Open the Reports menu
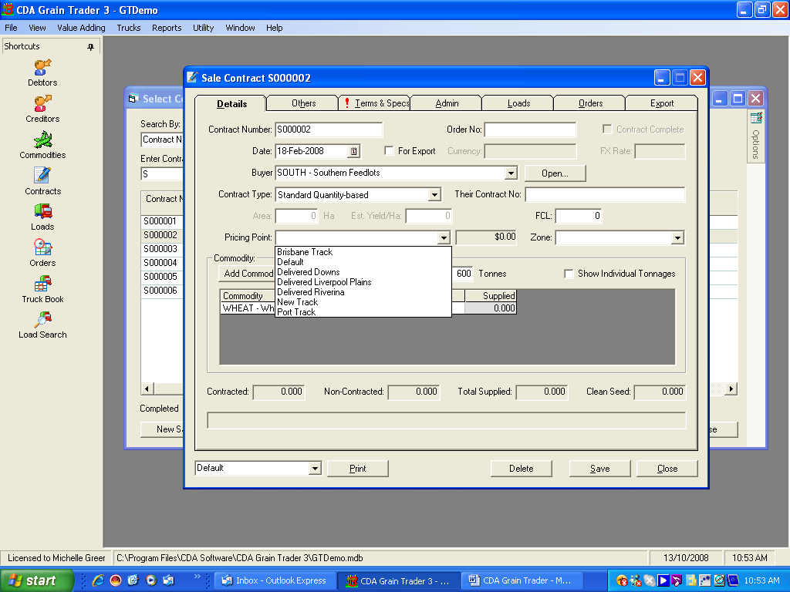The height and width of the screenshot is (592, 790). tap(167, 28)
